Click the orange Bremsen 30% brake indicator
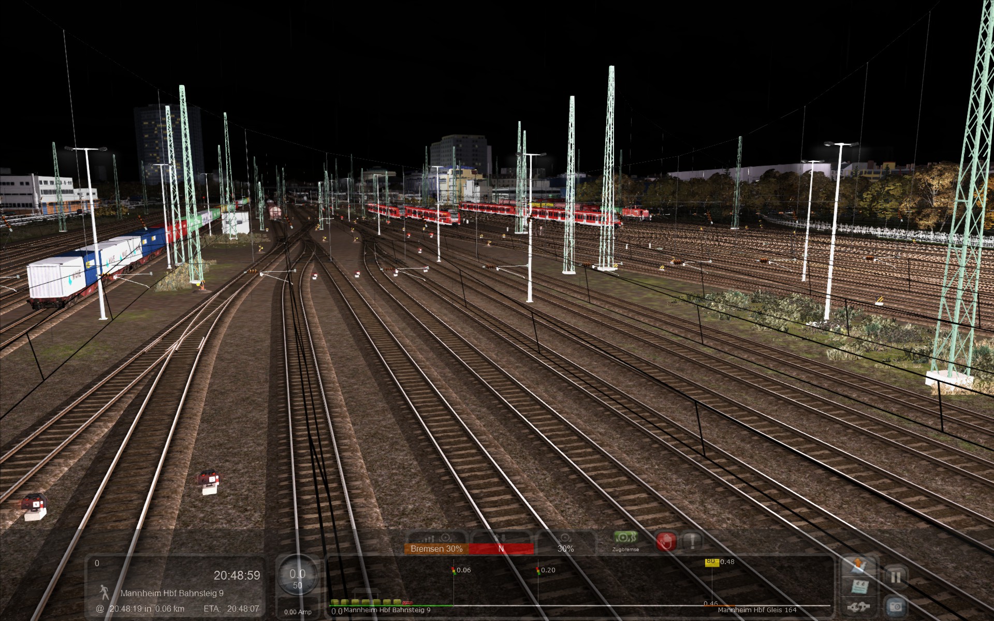Screen dimensions: 994x621 436,549
